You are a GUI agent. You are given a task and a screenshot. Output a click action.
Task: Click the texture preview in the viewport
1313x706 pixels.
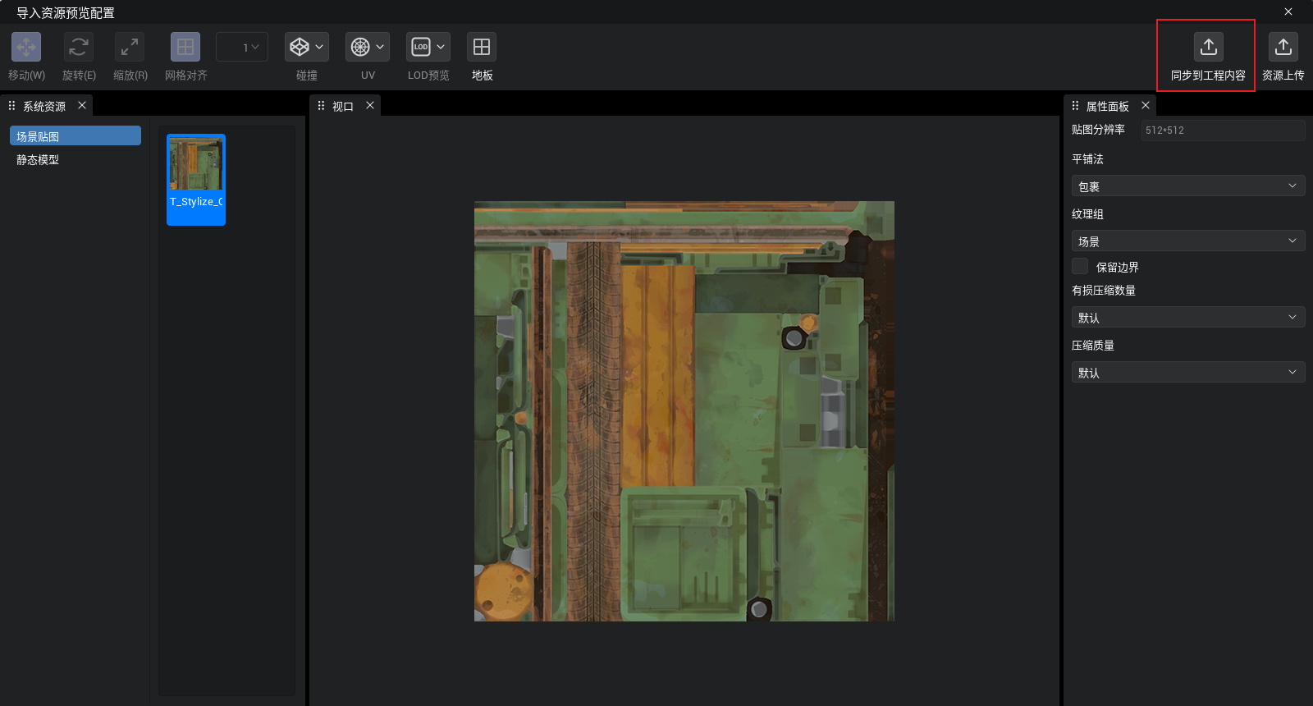pyautogui.click(x=684, y=411)
